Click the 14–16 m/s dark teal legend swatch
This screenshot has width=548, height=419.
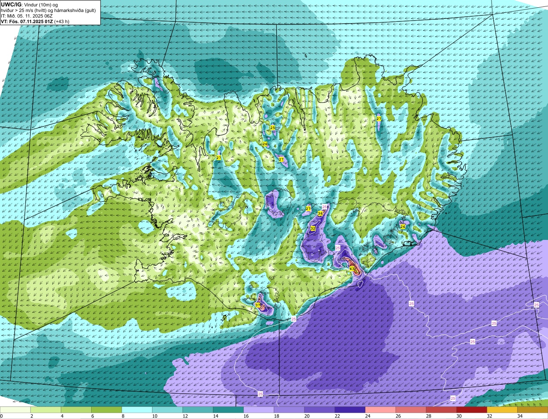[228, 410]
